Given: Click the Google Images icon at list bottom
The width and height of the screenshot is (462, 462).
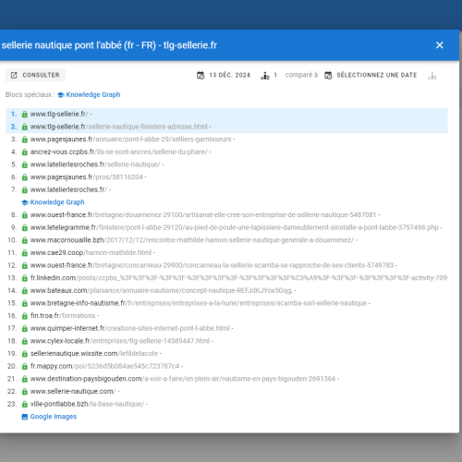Looking at the screenshot, I should tap(25, 417).
